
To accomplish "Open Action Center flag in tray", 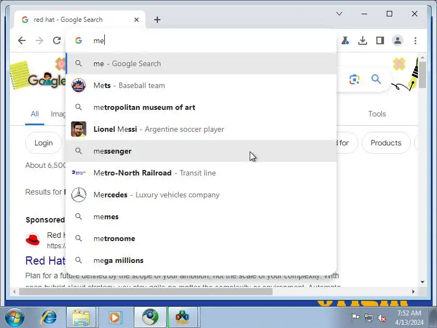I will point(355,318).
